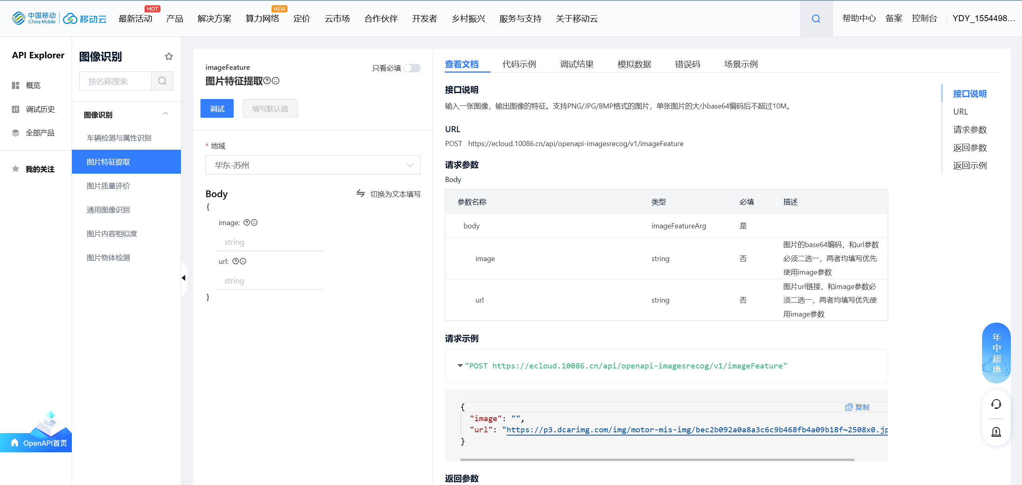The height and width of the screenshot is (485, 1022).
Task: Open the 解决方案 menu
Action: [214, 19]
